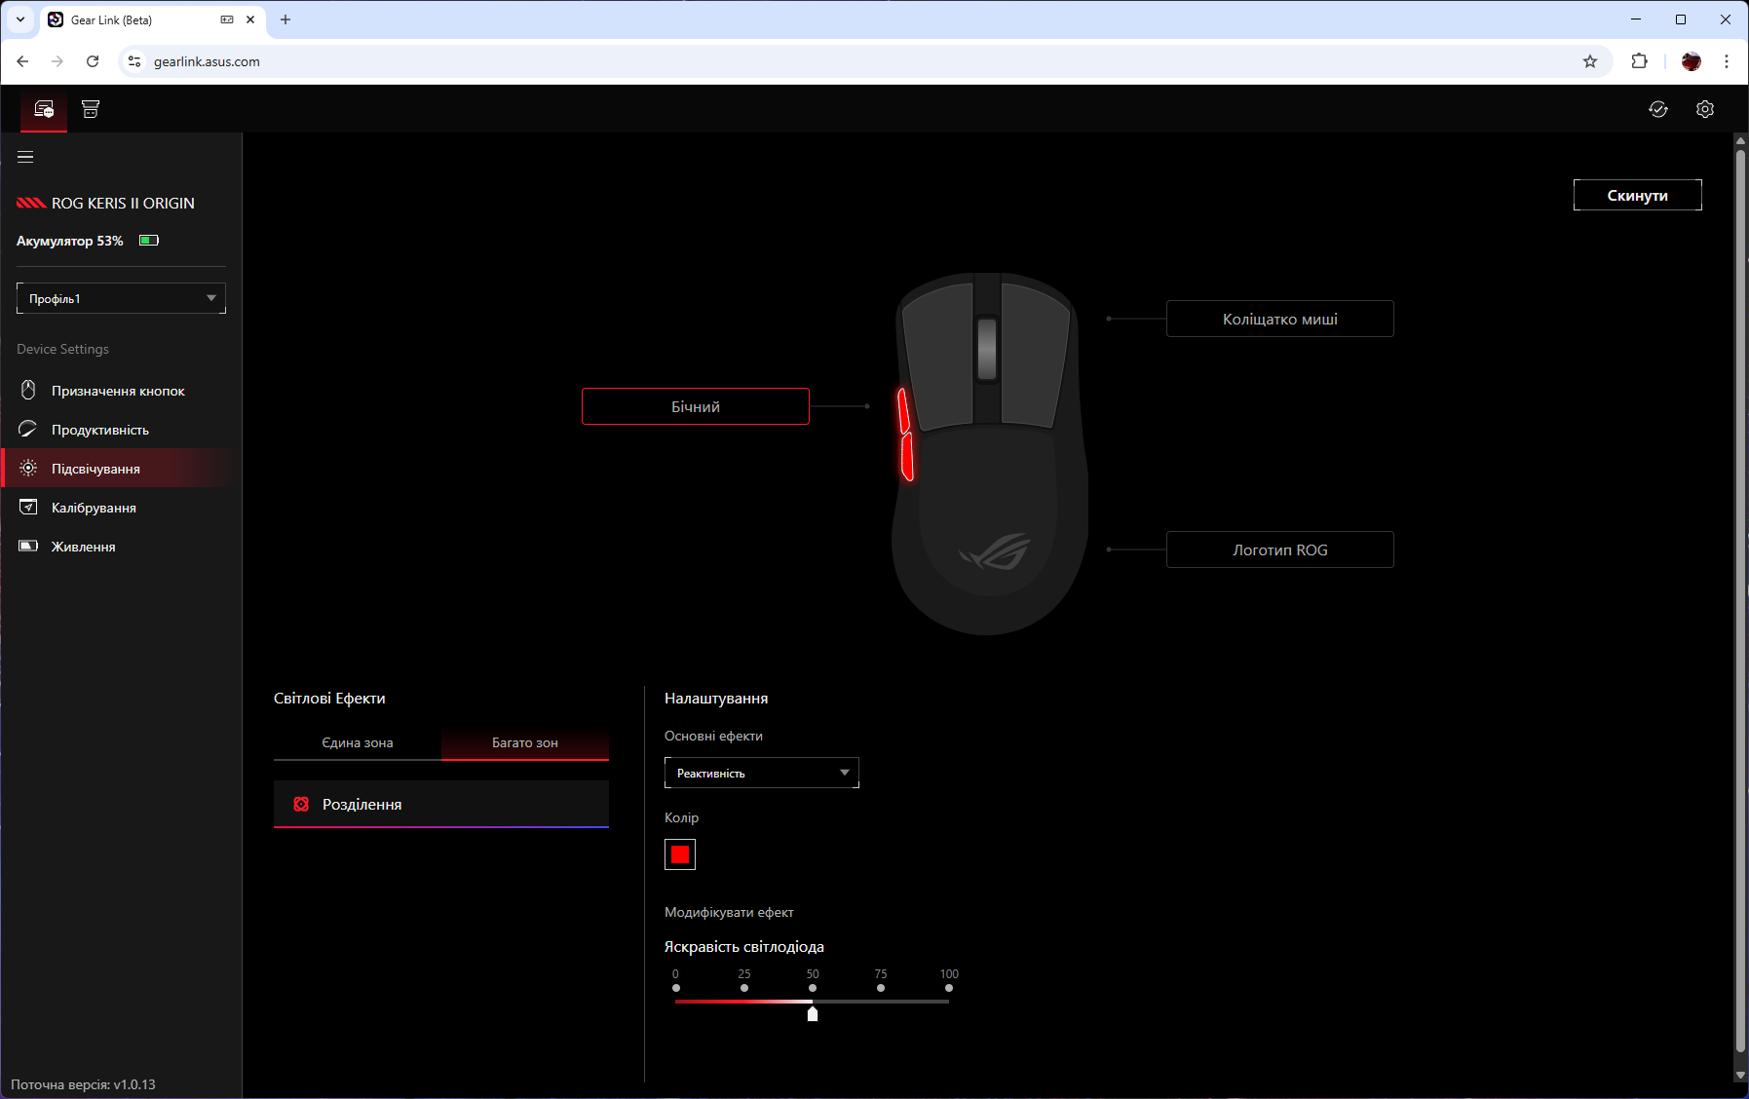Open the store icon in the top bar
The image size is (1749, 1099).
pyautogui.click(x=91, y=109)
